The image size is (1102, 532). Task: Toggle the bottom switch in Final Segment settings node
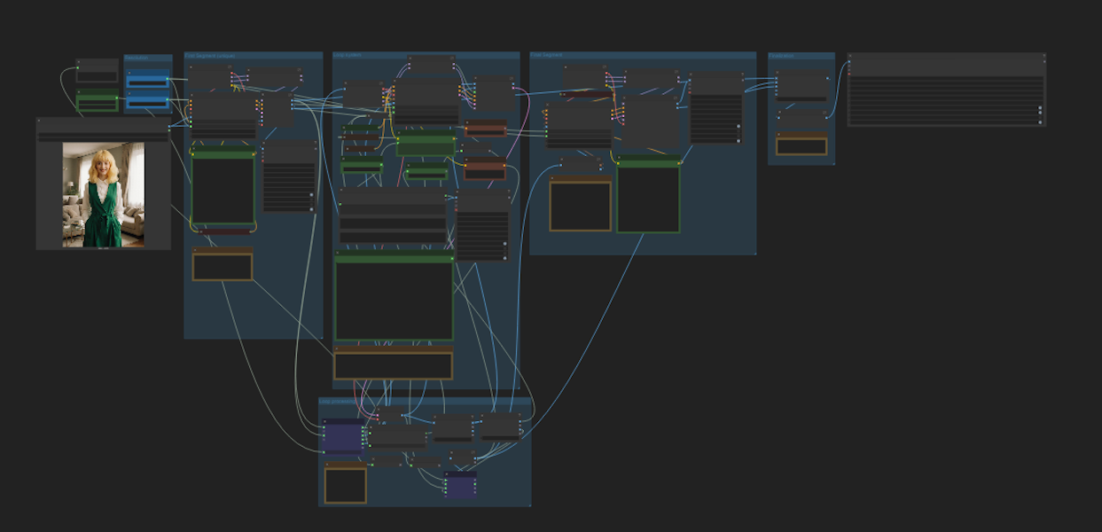point(737,139)
